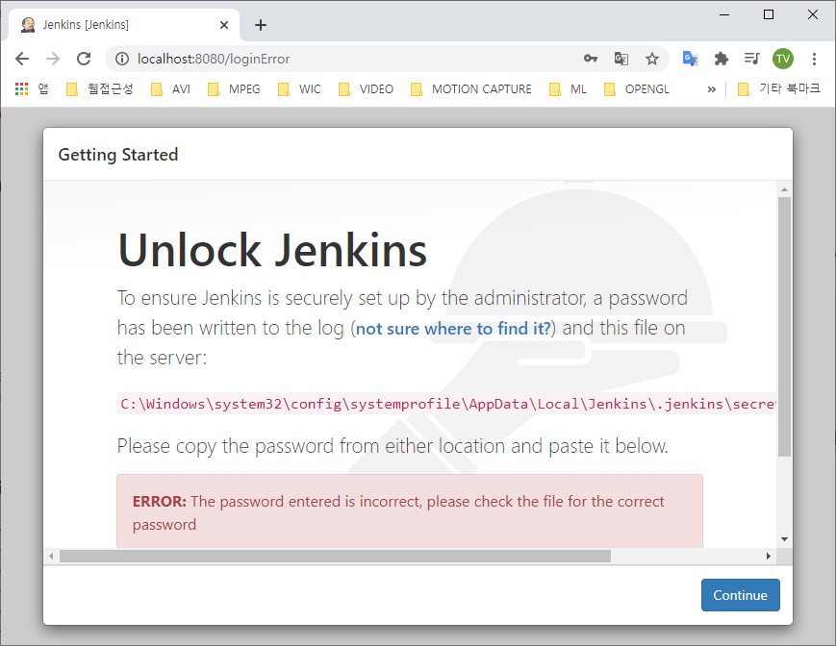Open saved passwords key icon
Screen dimensions: 836x646
click(591, 59)
